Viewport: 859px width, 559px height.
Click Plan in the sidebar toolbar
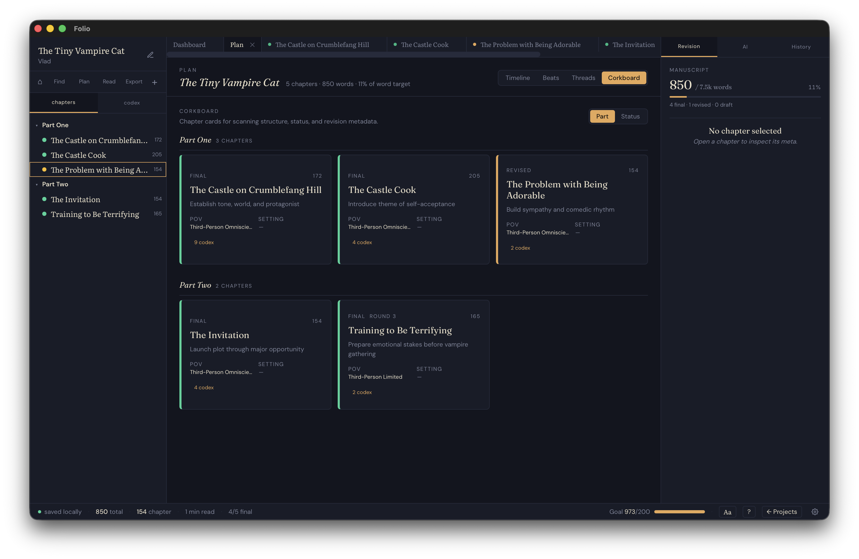(x=84, y=82)
